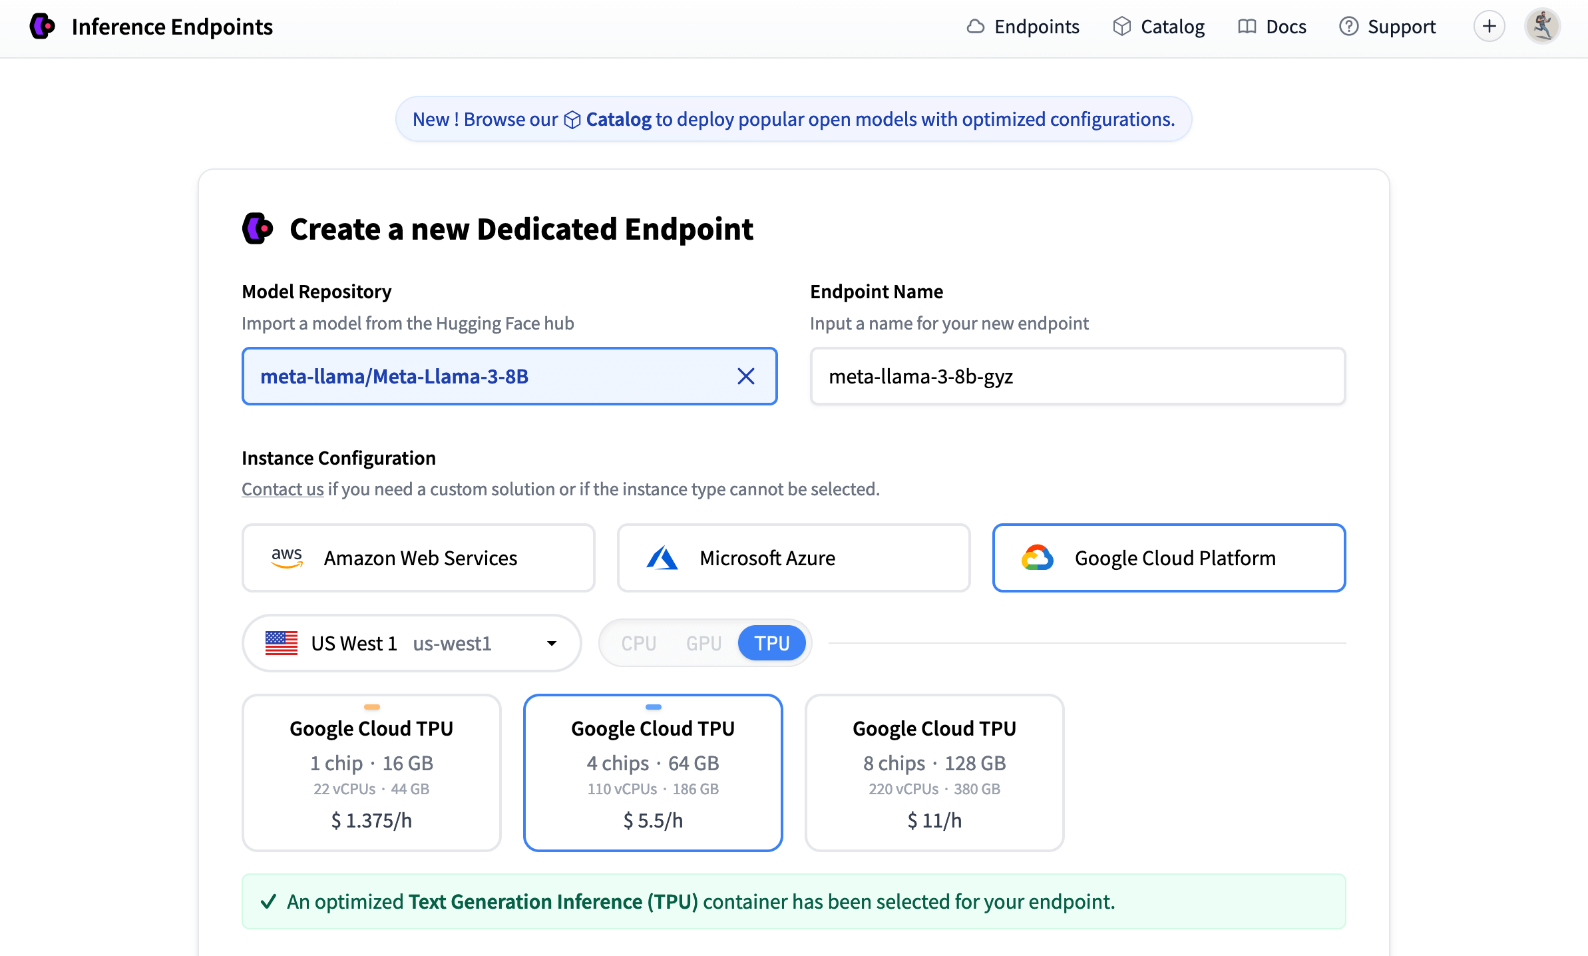The width and height of the screenshot is (1588, 956).
Task: Open the US West 1 region dropdown
Action: [x=411, y=643]
